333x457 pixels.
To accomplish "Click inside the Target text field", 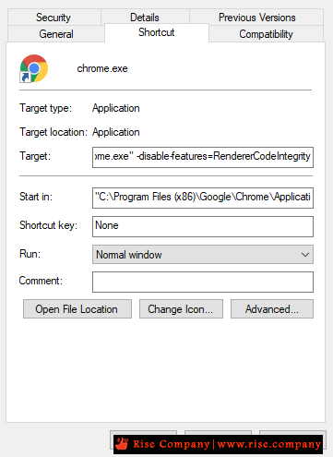I will (x=203, y=157).
